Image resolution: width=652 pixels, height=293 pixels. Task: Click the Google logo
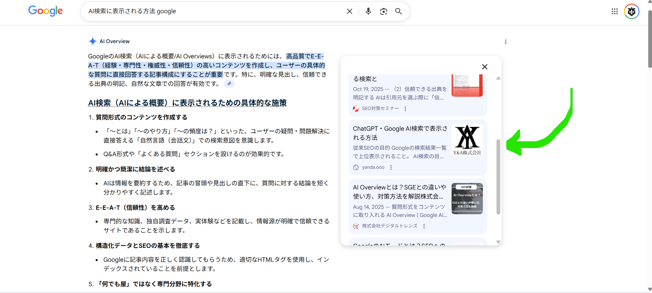pos(45,11)
